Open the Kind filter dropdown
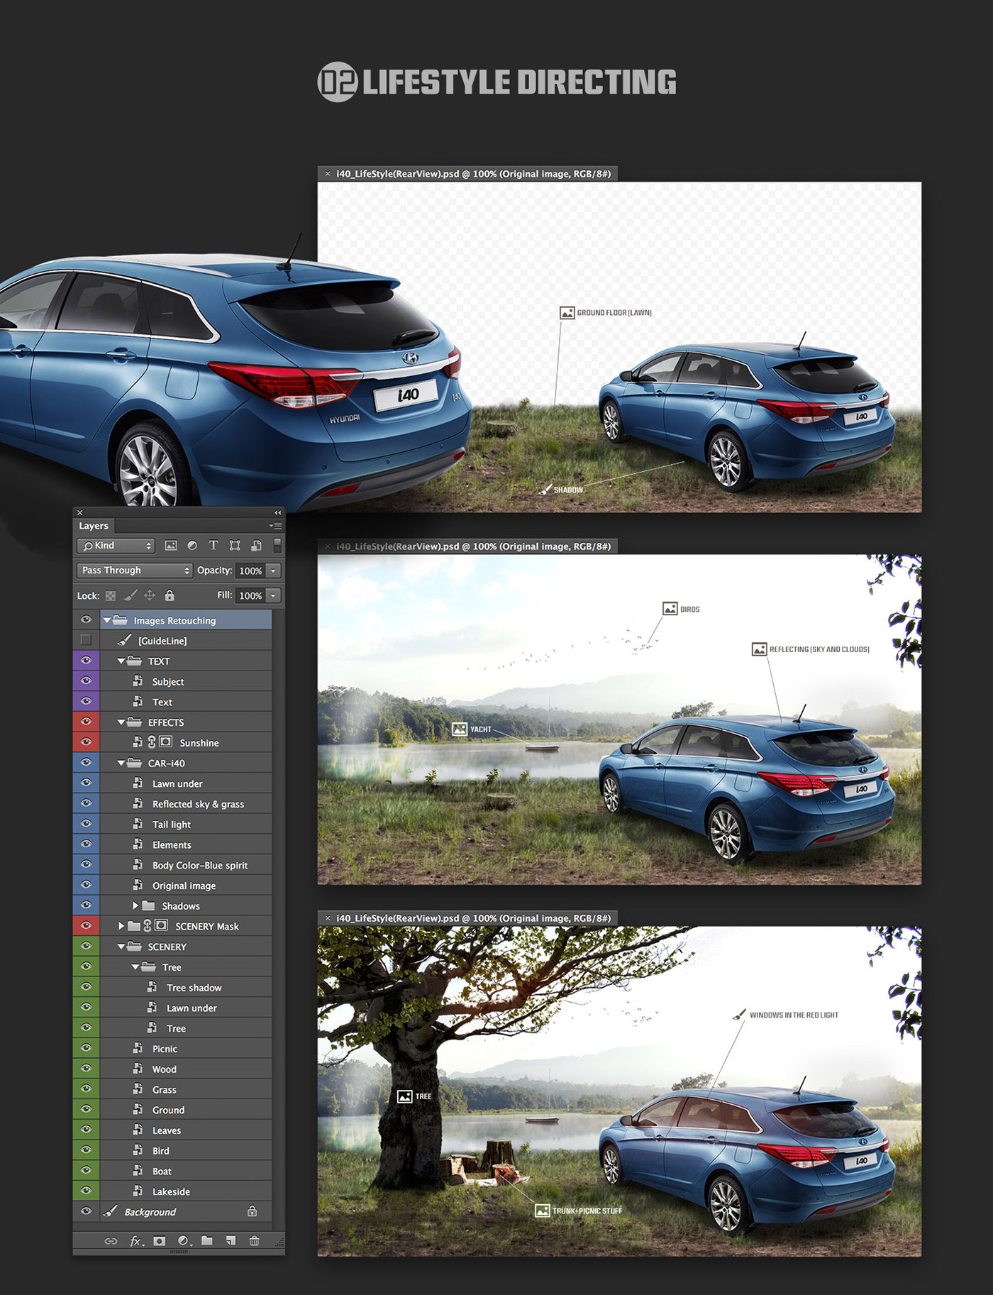Viewport: 993px width, 1295px height. click(116, 546)
